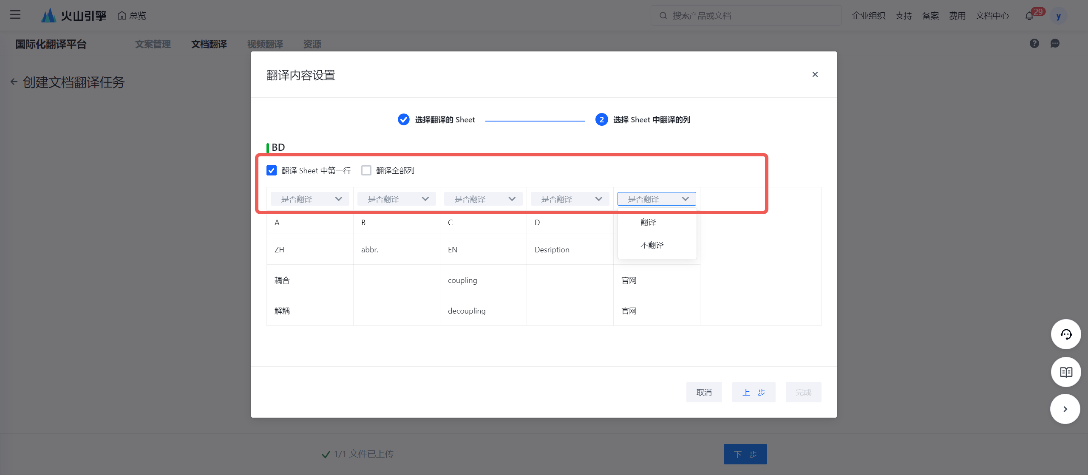The width and height of the screenshot is (1088, 475).
Task: Select 翻译 option in dropdown list
Action: click(x=648, y=222)
